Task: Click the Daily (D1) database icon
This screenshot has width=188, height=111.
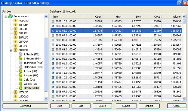Action: [x=20, y=80]
